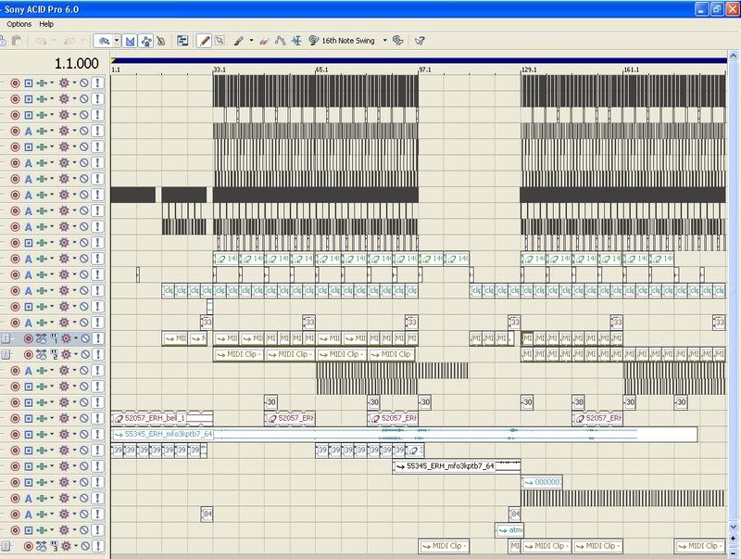Screen dimensions: 741x559
Task: Open the 16th Note Swing groove dropdown
Action: pyautogui.click(x=384, y=41)
